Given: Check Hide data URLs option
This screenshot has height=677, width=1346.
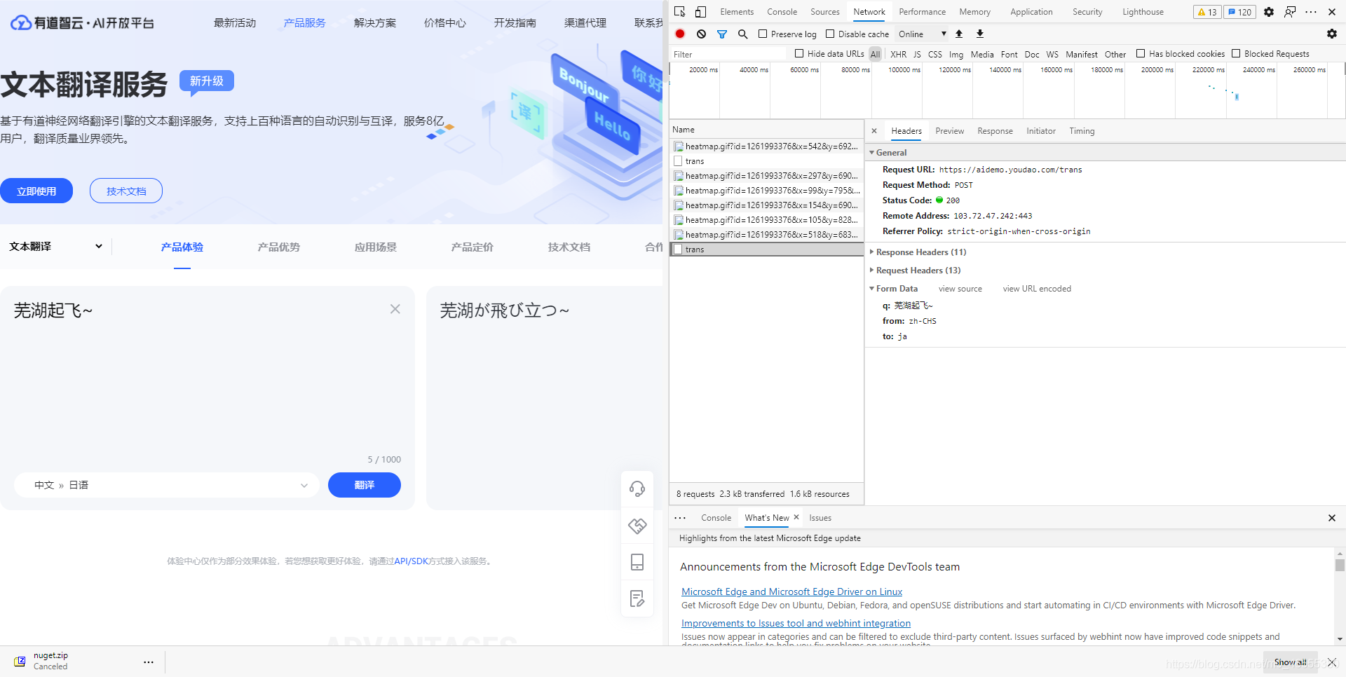Looking at the screenshot, I should tap(799, 53).
